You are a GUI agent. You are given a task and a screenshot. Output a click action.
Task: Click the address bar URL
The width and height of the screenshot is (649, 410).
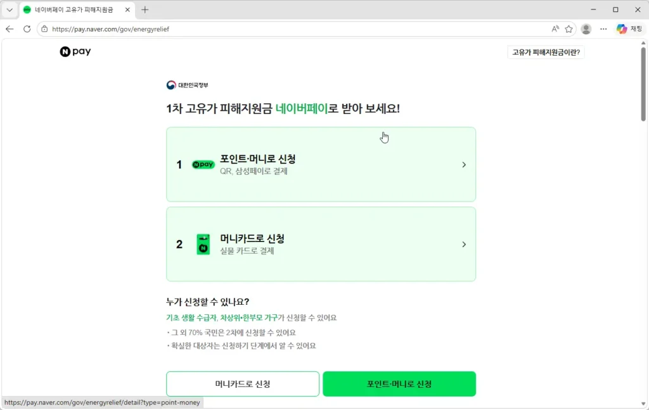[x=110, y=29]
